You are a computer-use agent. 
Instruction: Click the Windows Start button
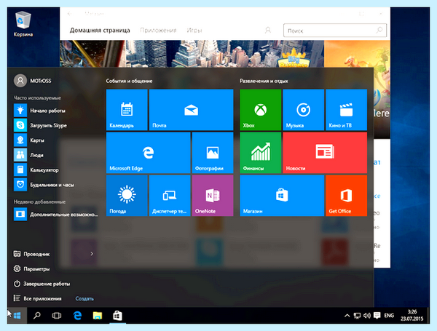17,316
